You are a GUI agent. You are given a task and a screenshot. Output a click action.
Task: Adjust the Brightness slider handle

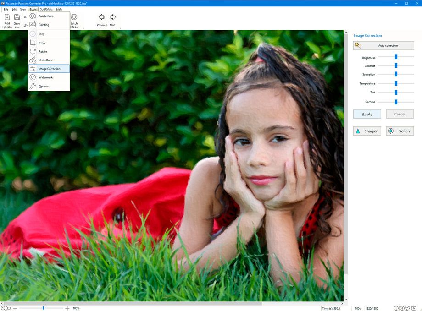click(396, 57)
